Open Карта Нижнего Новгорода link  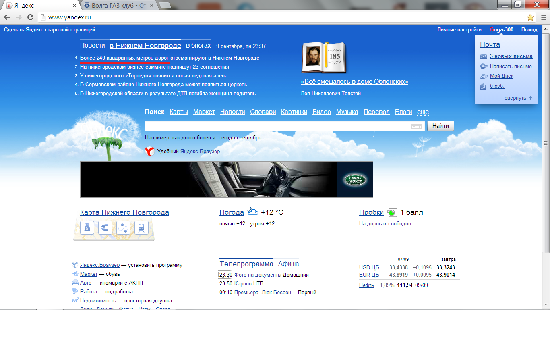(x=124, y=212)
